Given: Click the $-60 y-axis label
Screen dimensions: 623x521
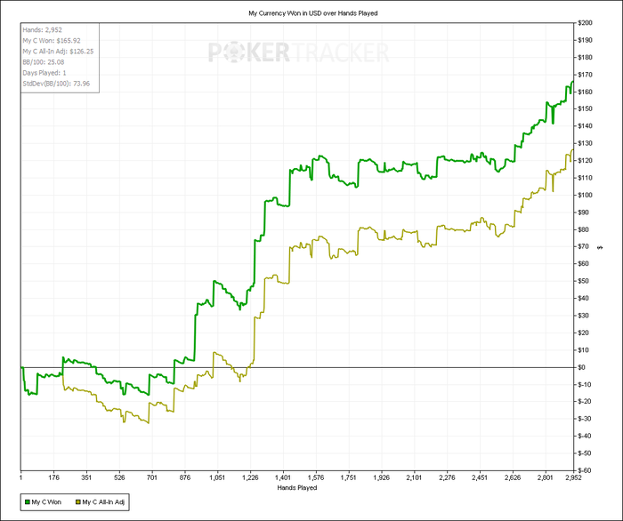Looking at the screenshot, I should [x=585, y=470].
